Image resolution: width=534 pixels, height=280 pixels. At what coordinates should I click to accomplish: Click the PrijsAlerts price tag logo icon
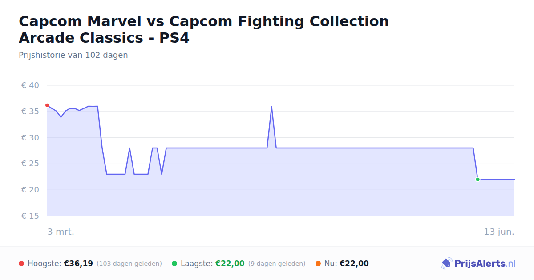tap(446, 264)
